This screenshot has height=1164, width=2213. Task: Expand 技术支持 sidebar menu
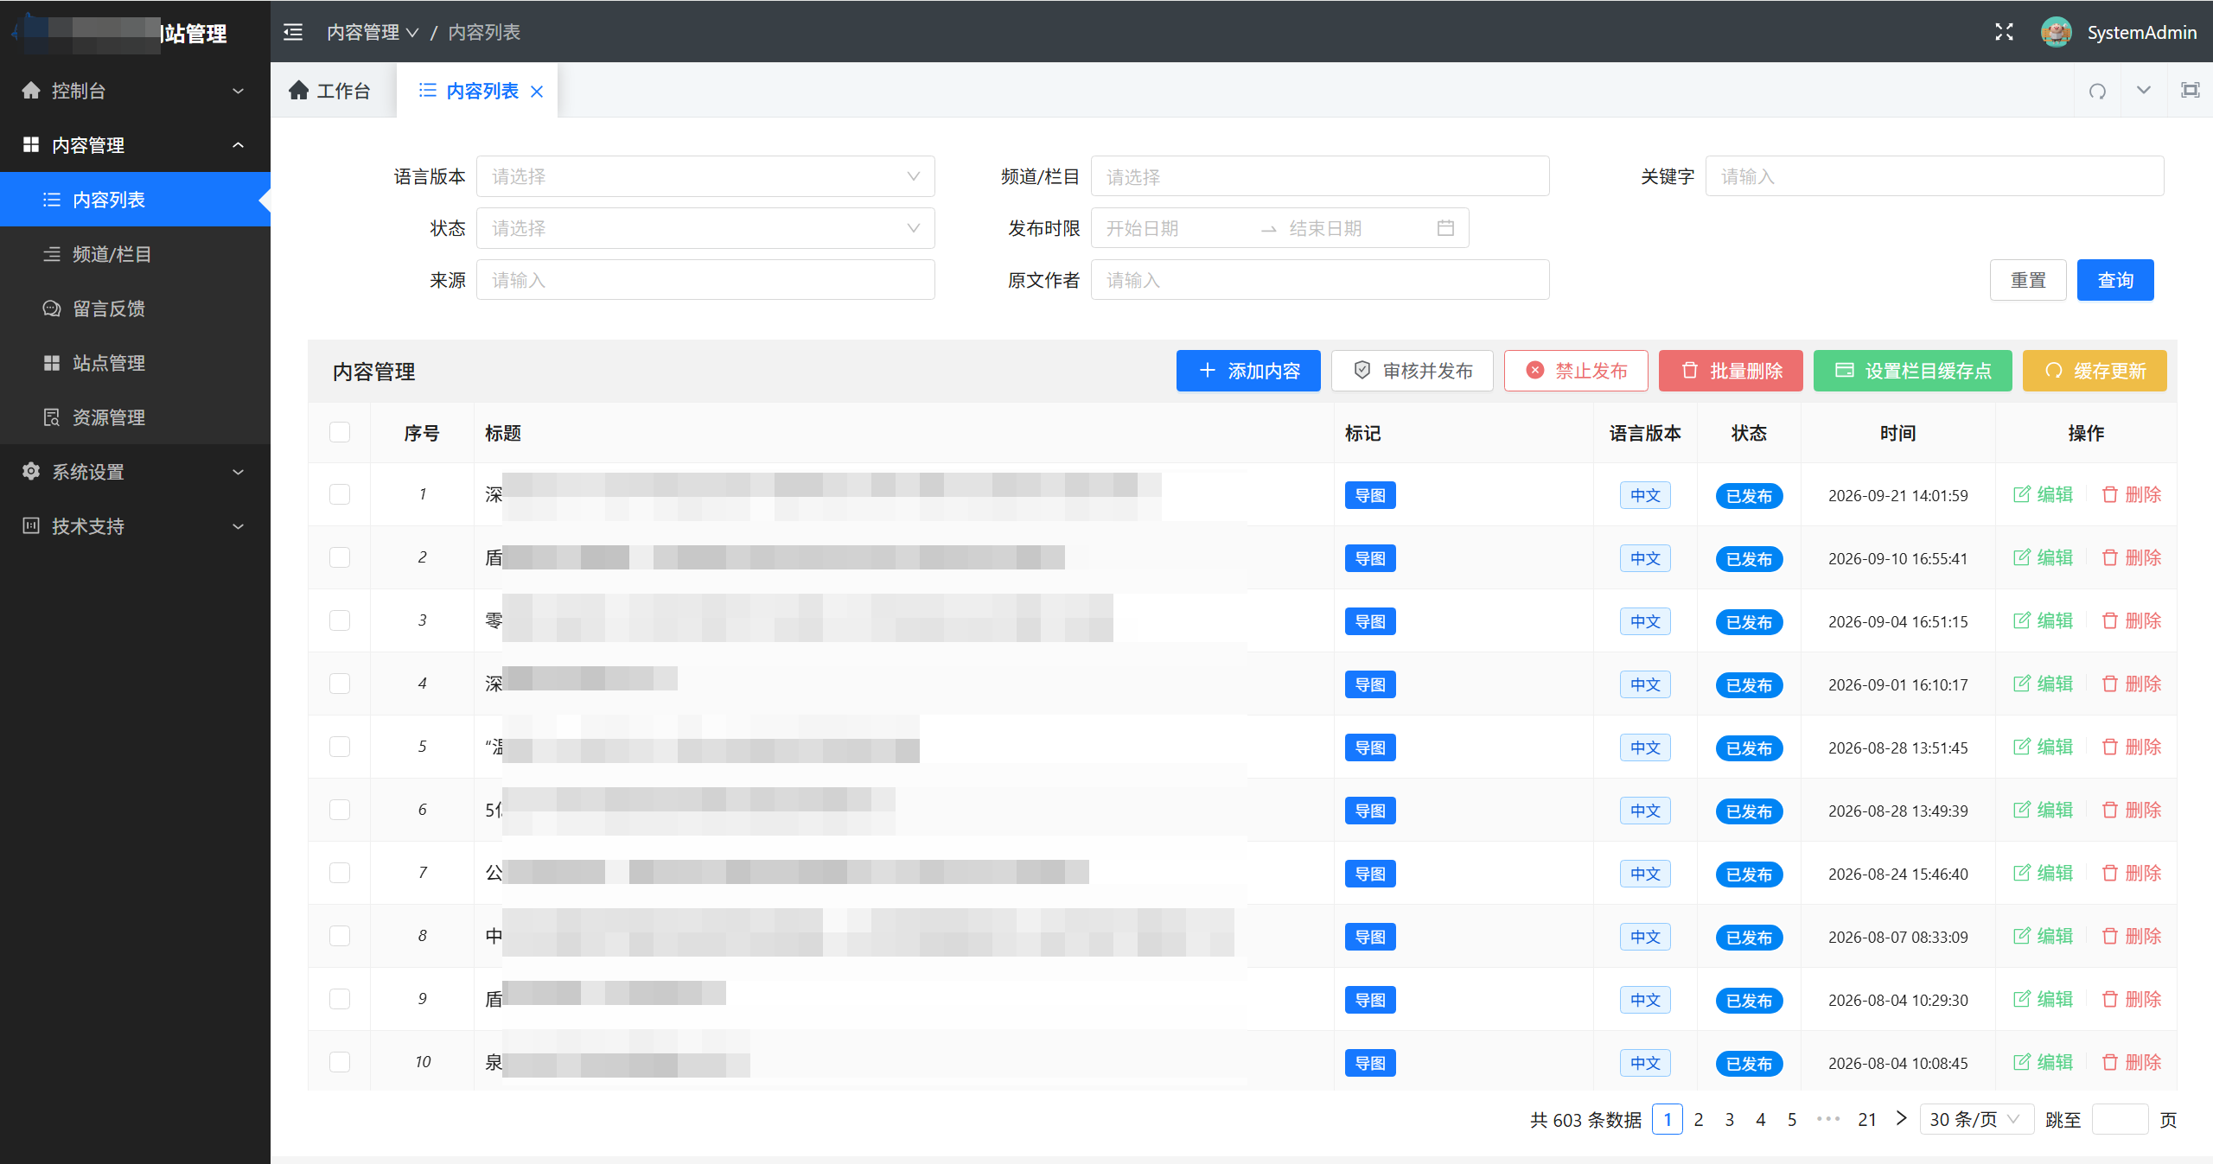click(x=135, y=526)
